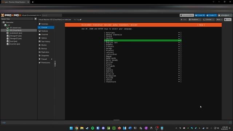Viewport: 233px width, 131px height.
Task: Open the Windows Start menu
Action: point(71,128)
